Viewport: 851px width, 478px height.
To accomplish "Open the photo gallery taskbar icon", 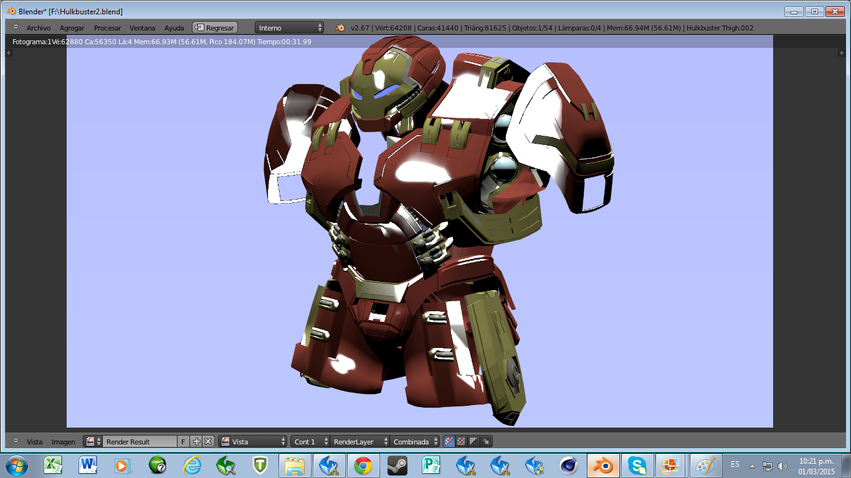I will click(x=671, y=466).
